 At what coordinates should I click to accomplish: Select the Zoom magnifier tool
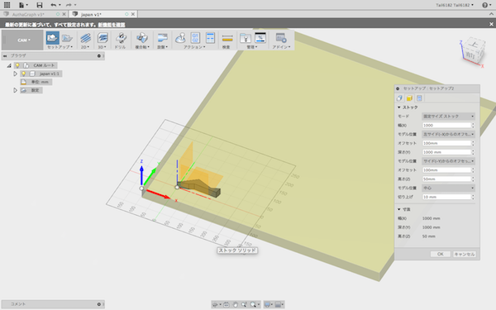tap(244, 304)
